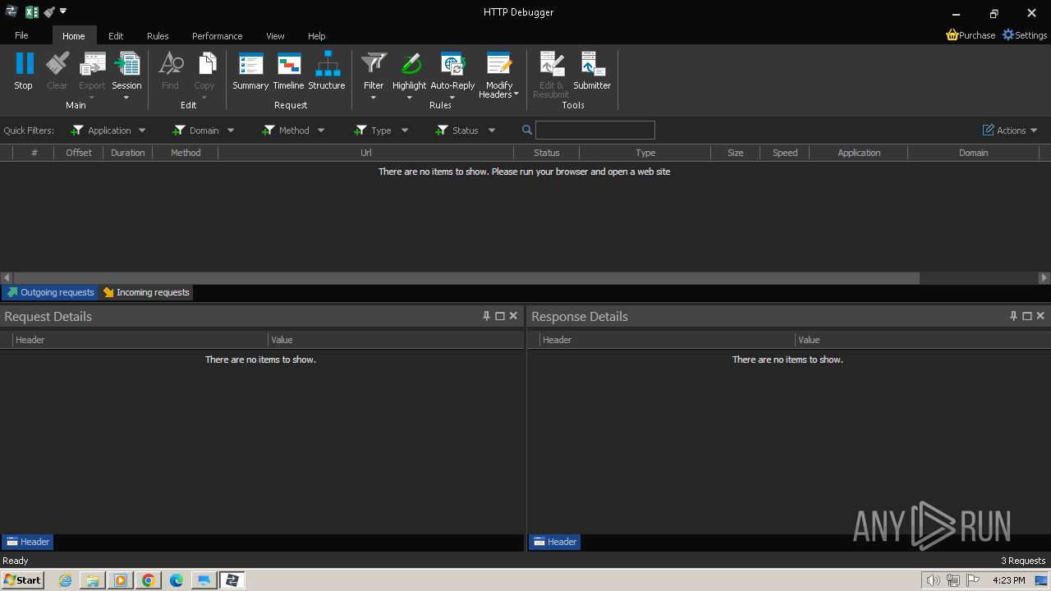Select the Response Details Header tab

click(x=555, y=542)
